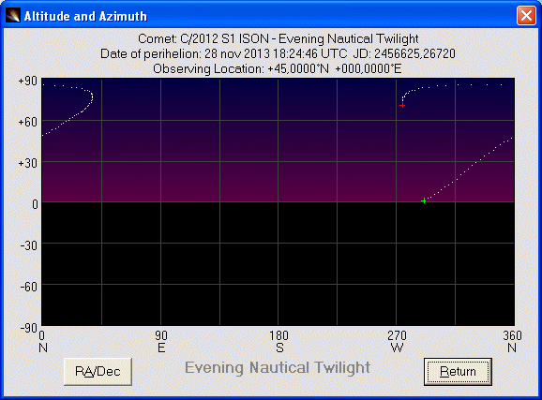Image resolution: width=542 pixels, height=400 pixels.
Task: Click the 90 E azimuth label
Action: 161,342
